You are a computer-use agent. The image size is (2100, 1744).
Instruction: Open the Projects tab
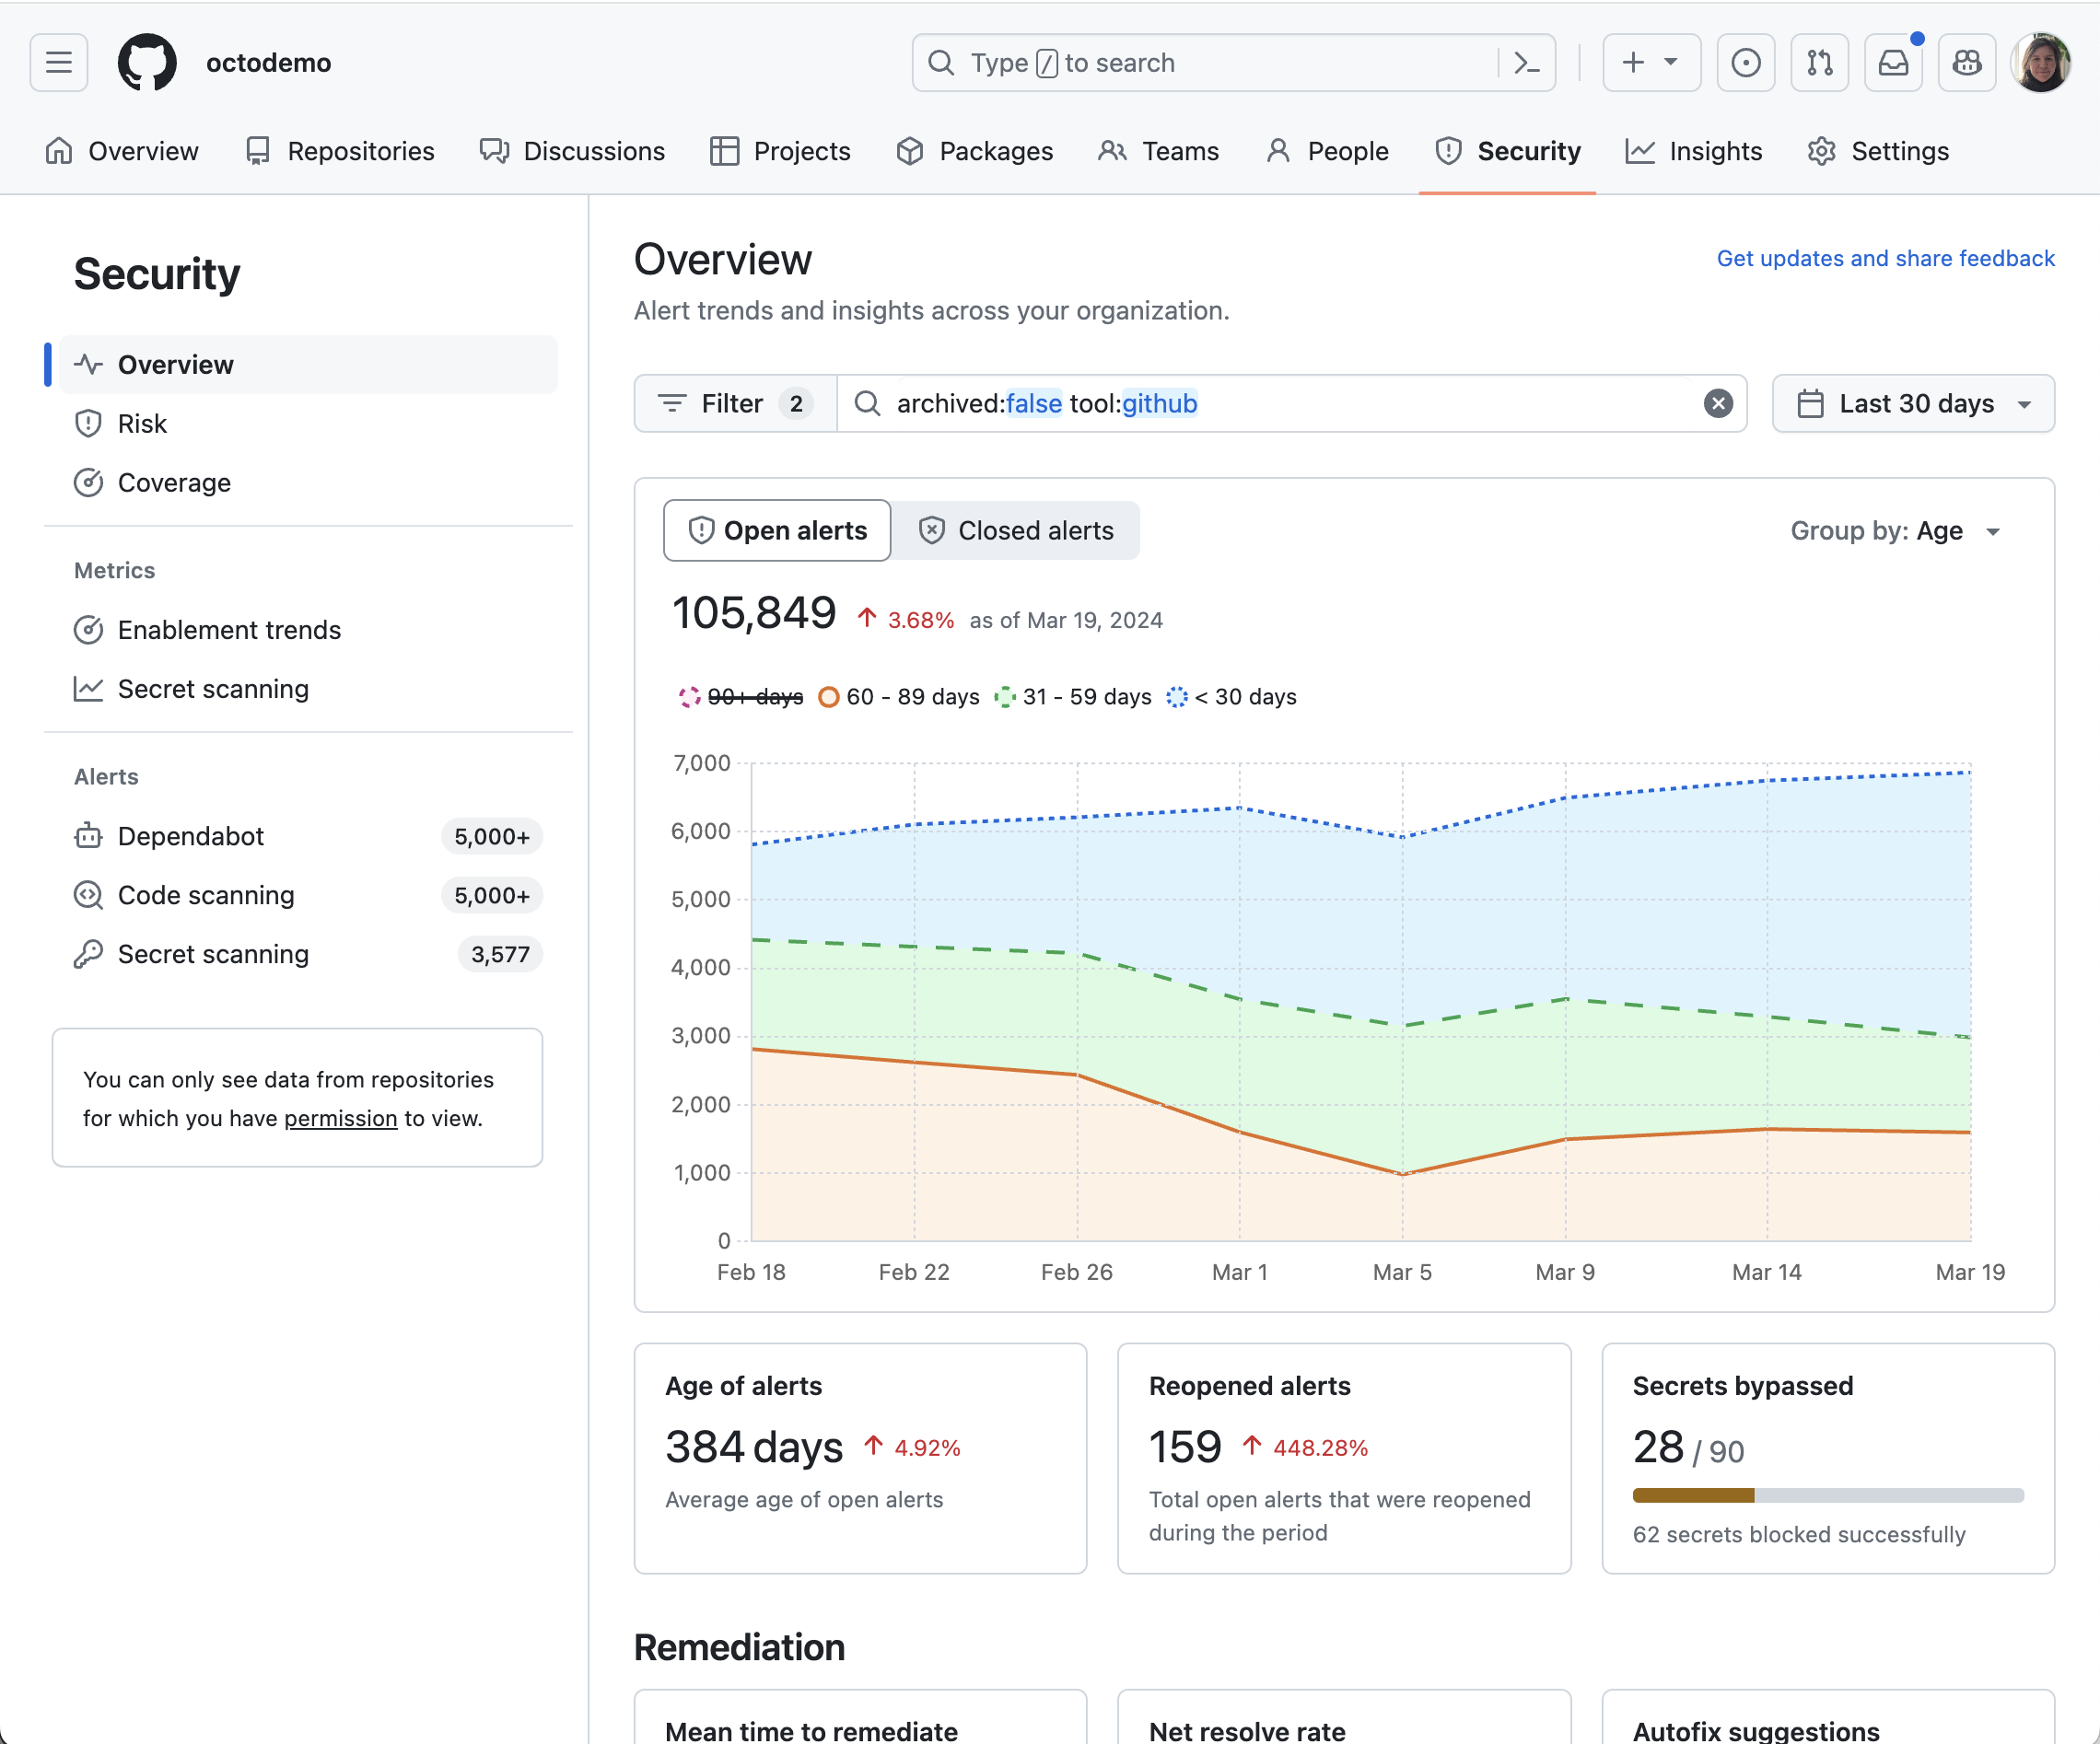pos(780,151)
